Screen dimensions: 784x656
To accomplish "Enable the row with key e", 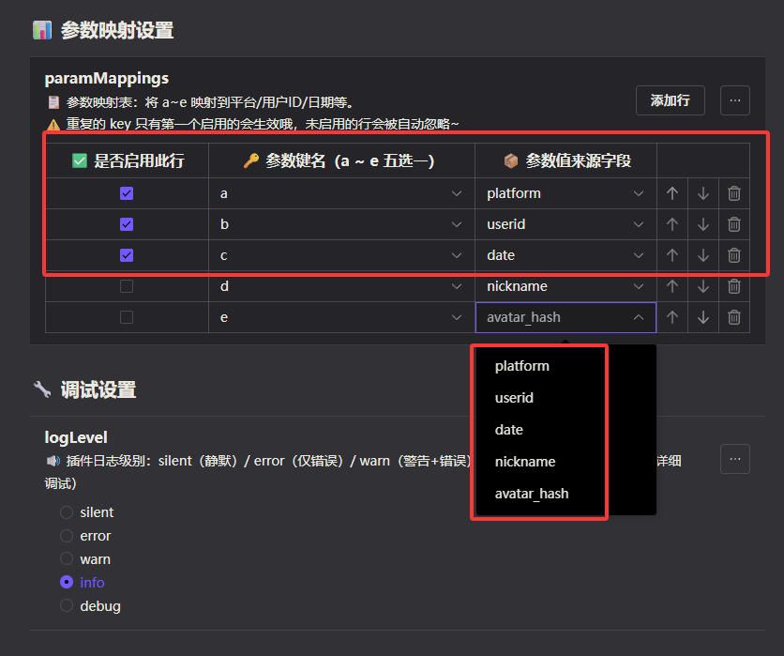I will click(127, 317).
